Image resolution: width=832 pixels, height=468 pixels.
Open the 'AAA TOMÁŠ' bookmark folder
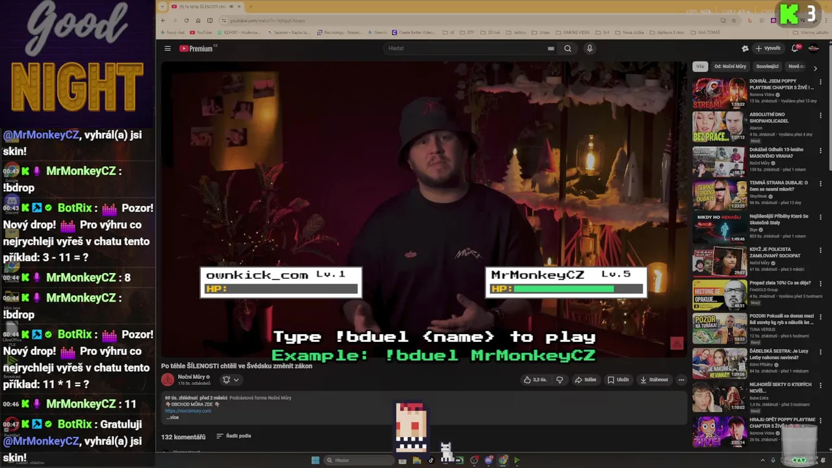[x=706, y=32]
